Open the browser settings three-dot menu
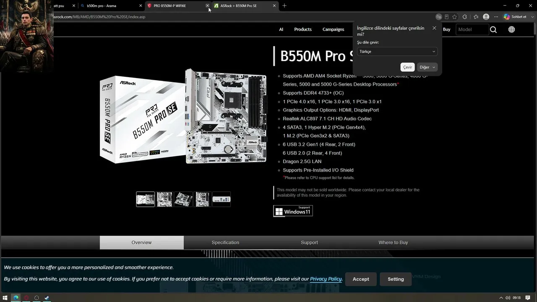 [x=496, y=17]
